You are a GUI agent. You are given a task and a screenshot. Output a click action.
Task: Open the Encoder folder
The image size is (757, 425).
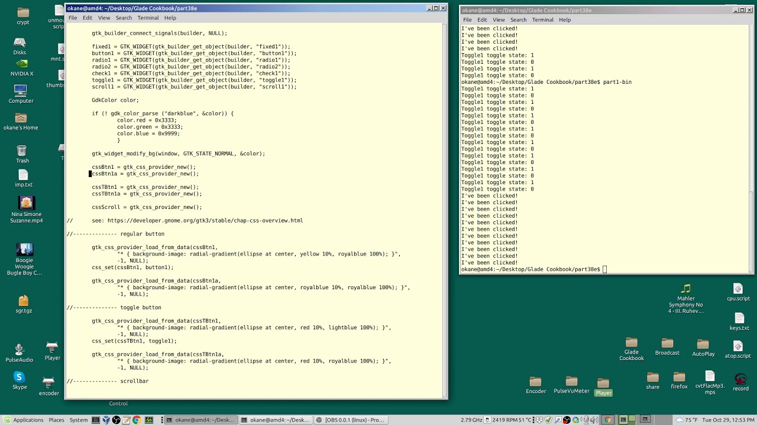coord(536,385)
